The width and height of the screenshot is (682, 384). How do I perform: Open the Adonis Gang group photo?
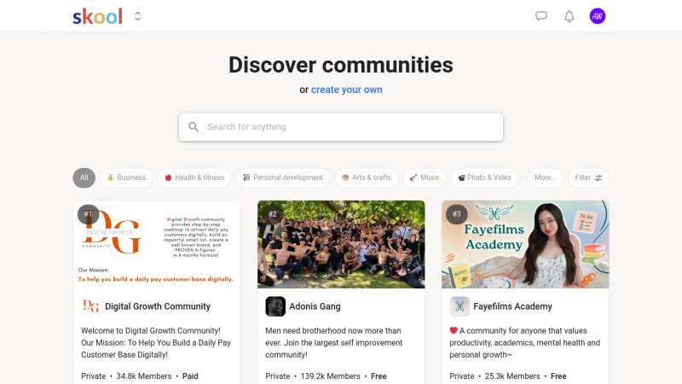341,244
